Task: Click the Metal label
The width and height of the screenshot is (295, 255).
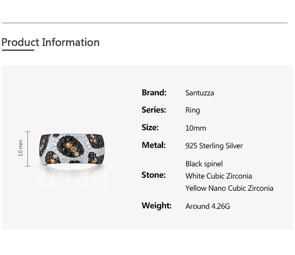Action: pos(153,145)
